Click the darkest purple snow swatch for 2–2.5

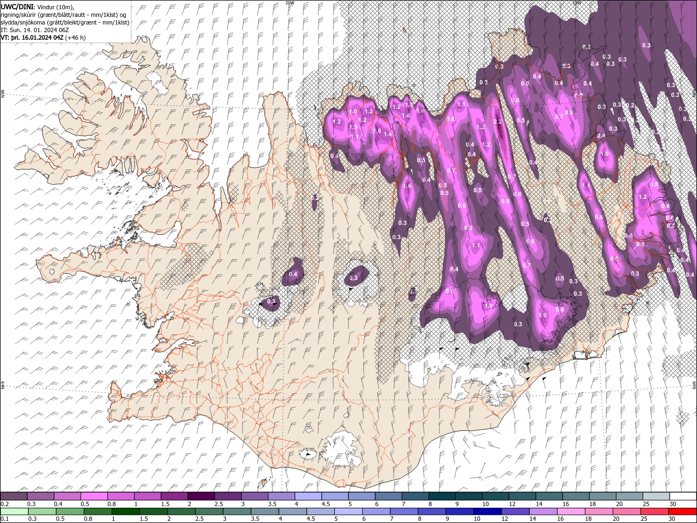click(201, 496)
